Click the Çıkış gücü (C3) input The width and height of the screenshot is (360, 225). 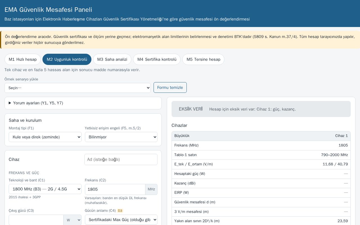[36, 220]
